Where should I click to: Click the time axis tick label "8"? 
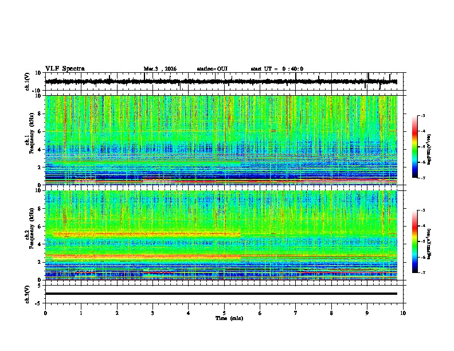coord(331,313)
